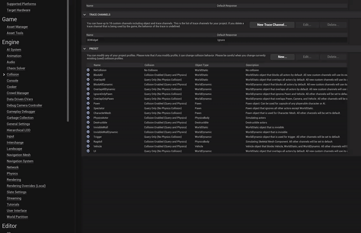361x233 pixels.
Task: Click the gear icon beside Spectator preset
Action: (88, 108)
